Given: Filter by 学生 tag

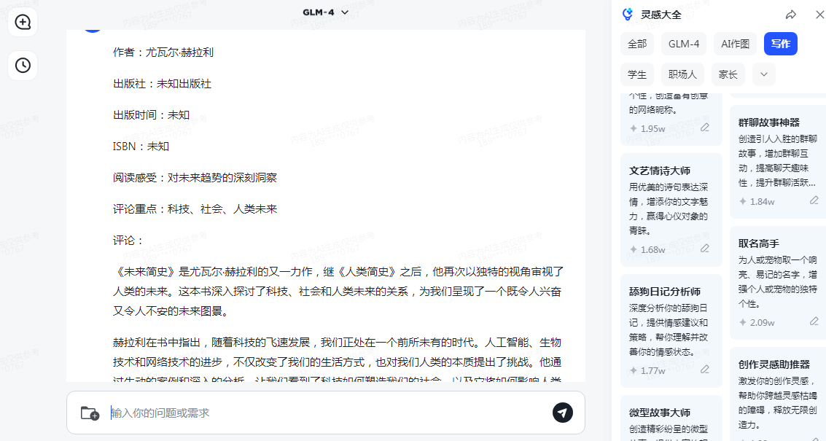Looking at the screenshot, I should 637,74.
